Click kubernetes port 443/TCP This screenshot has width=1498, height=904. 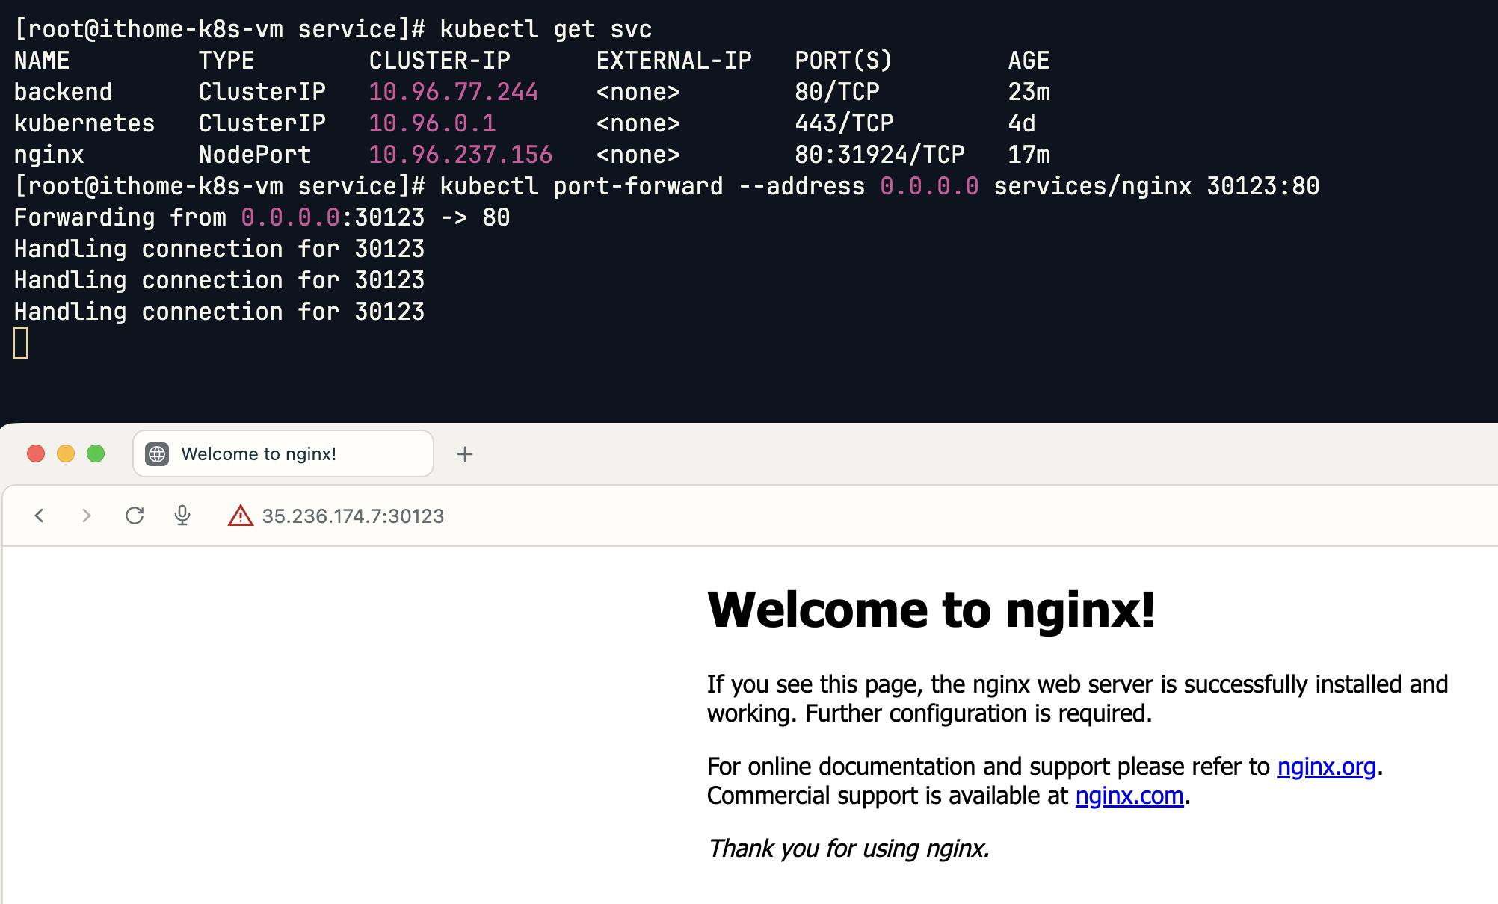844,123
